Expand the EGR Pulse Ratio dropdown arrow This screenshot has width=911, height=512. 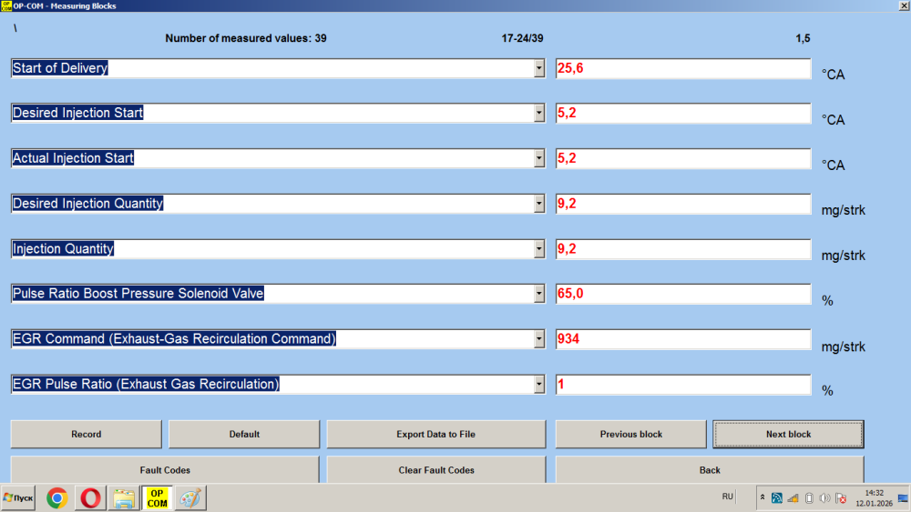[538, 385]
